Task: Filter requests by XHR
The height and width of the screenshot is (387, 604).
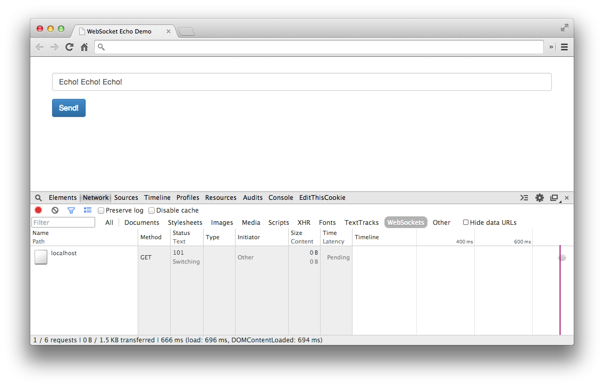Action: (x=304, y=223)
